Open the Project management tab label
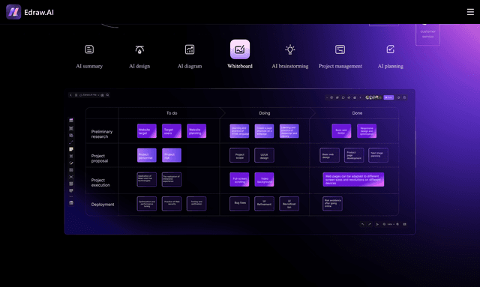This screenshot has height=287, width=480. (340, 66)
